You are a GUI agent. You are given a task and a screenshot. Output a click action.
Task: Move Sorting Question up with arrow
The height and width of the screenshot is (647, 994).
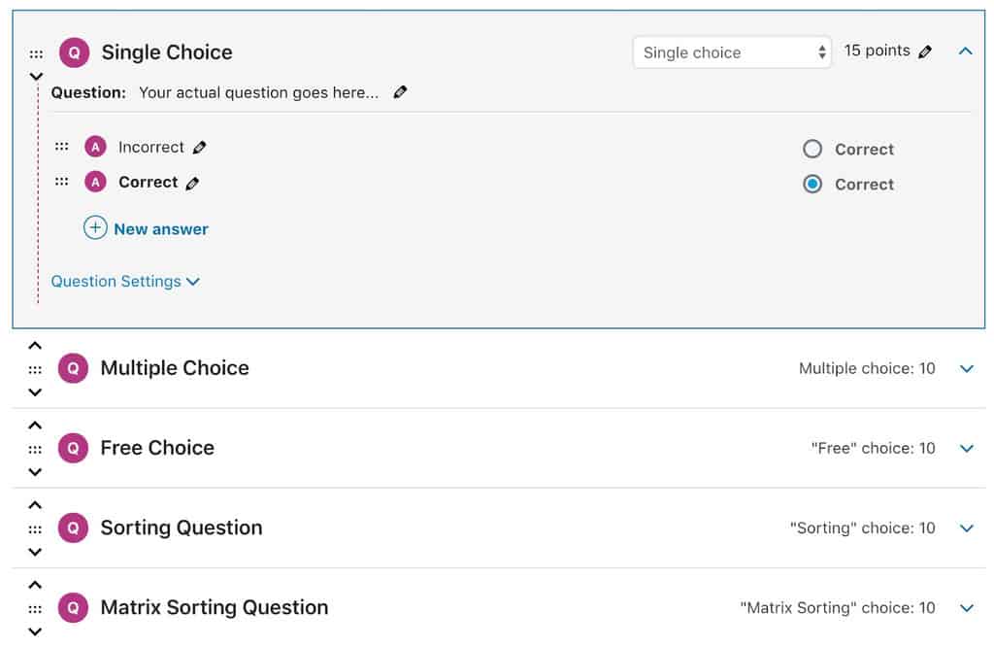point(35,505)
